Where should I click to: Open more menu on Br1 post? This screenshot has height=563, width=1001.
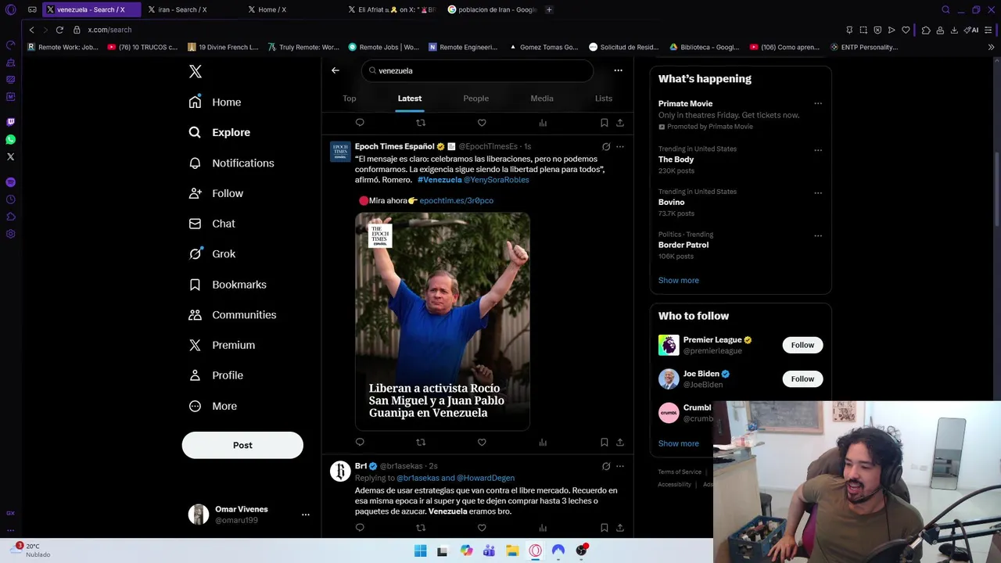(620, 466)
